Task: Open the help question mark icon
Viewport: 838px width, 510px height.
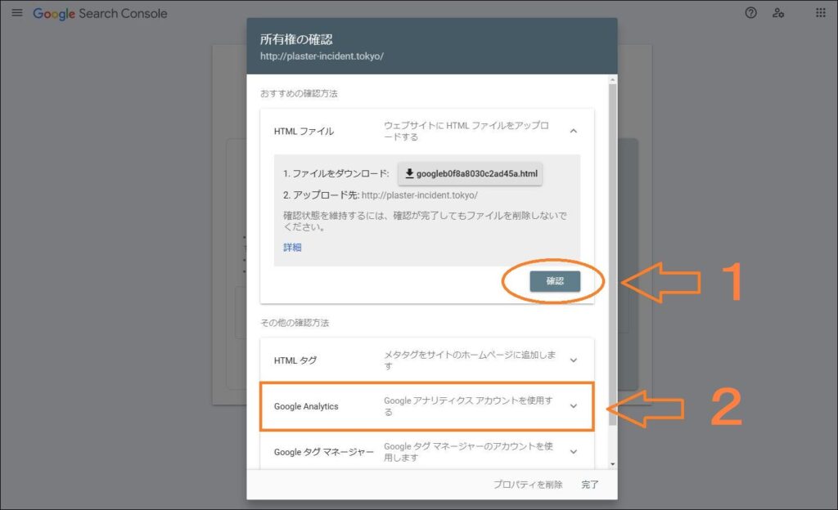Action: click(751, 13)
